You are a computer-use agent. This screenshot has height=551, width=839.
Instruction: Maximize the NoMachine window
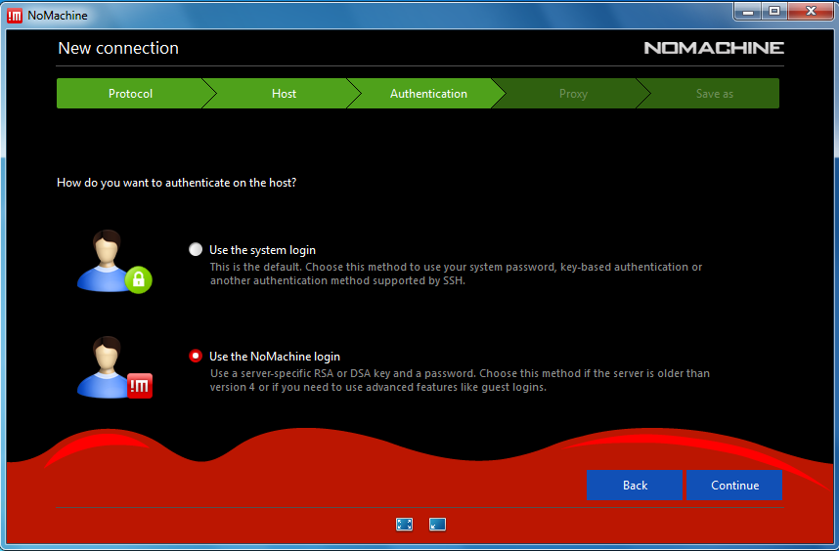pyautogui.click(x=775, y=11)
